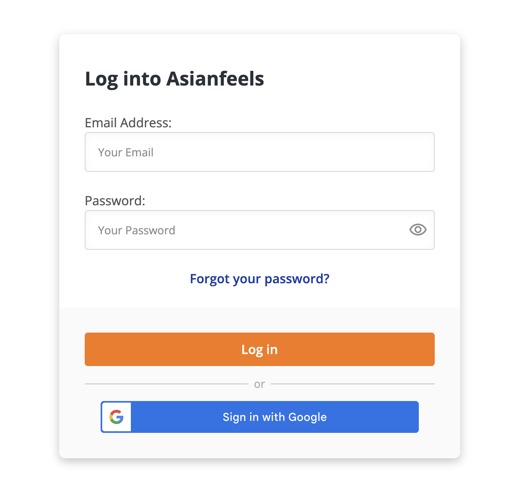Start password recovery via Forgot link
Screen dimensions: 525x479
click(259, 279)
